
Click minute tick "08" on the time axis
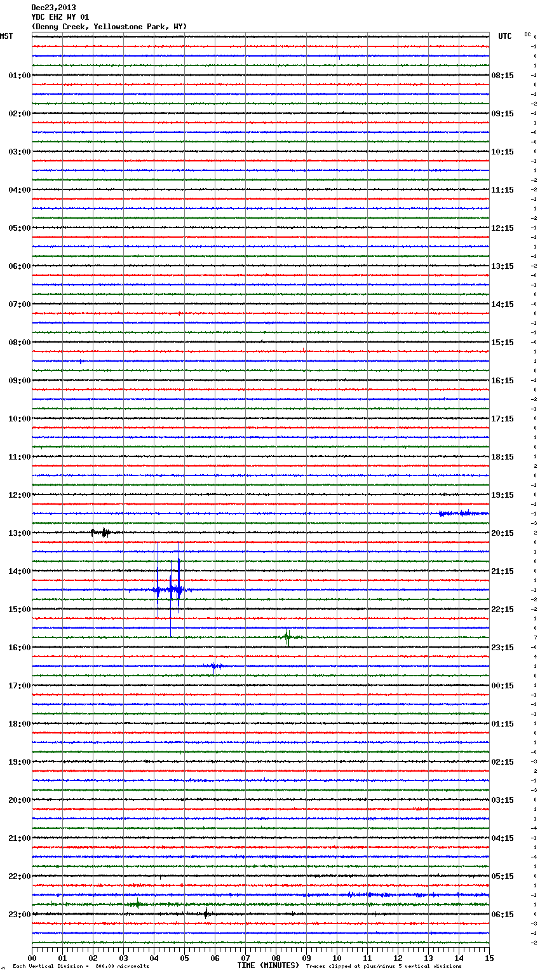click(x=276, y=958)
